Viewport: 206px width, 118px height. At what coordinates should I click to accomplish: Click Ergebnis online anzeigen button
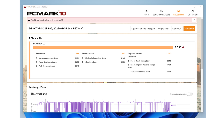point(143,29)
